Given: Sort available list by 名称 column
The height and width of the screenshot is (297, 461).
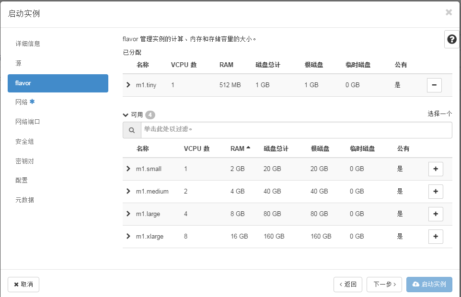Looking at the screenshot, I should 143,148.
